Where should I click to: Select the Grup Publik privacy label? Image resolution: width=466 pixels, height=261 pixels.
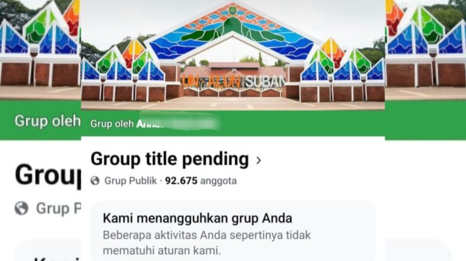point(130,180)
